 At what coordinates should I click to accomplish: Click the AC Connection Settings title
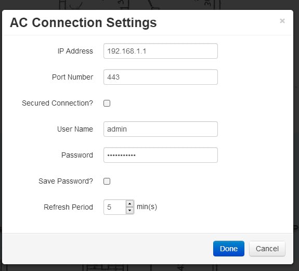click(83, 23)
